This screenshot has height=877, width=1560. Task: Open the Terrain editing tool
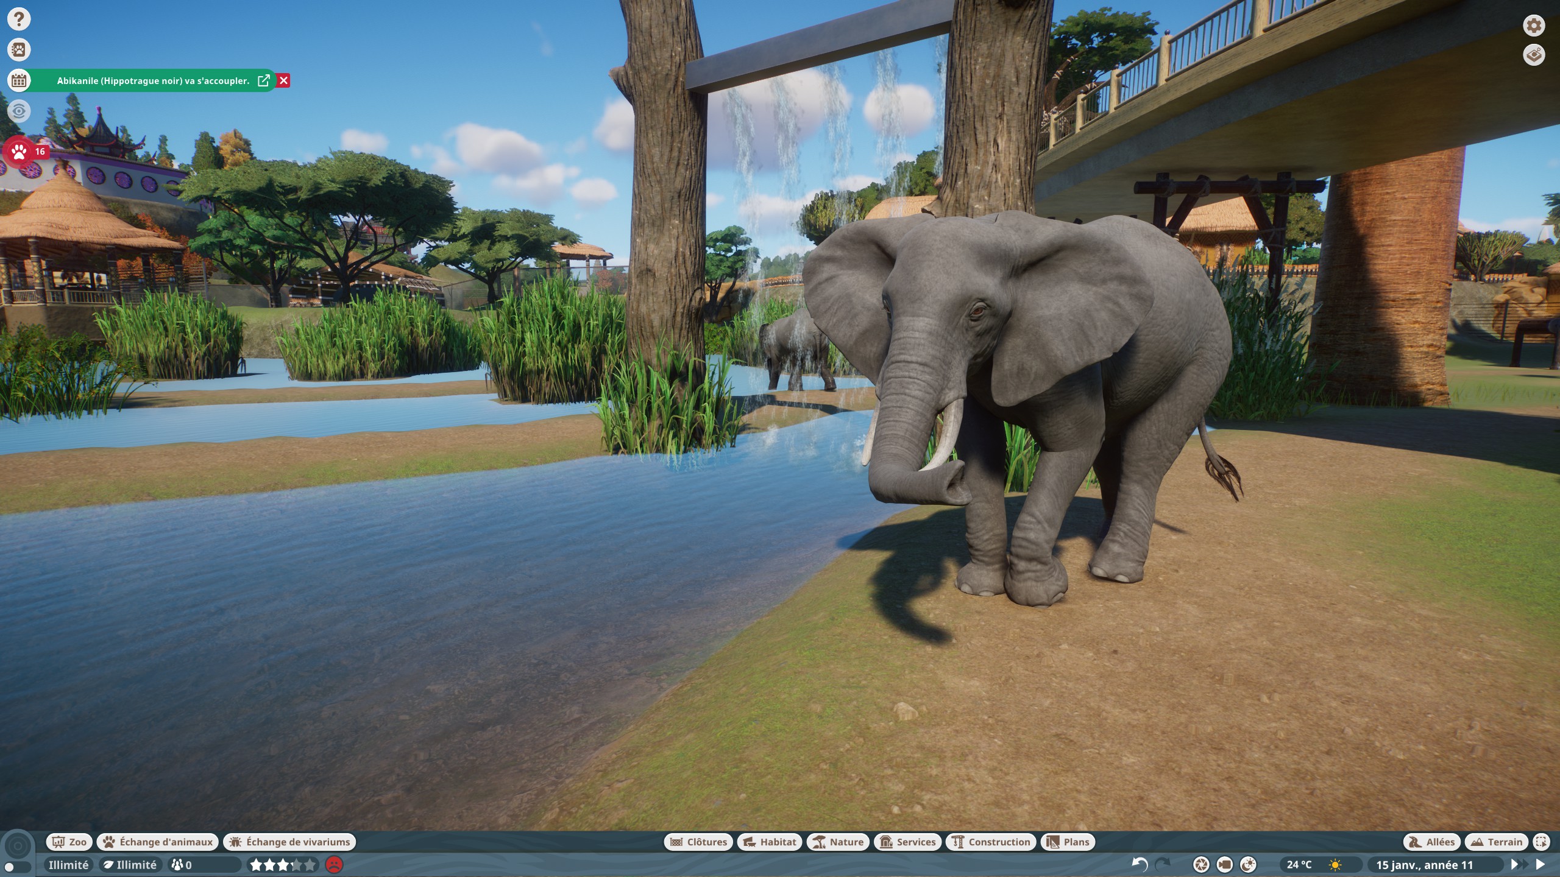pos(1497,842)
